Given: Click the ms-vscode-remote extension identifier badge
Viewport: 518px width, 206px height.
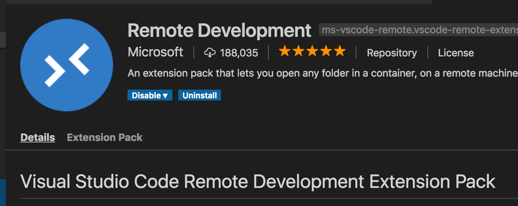Looking at the screenshot, I should pos(419,30).
